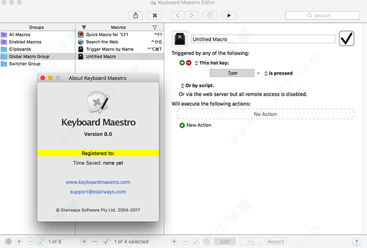
Task: Go back with the left arrow button
Action: click(177, 15)
